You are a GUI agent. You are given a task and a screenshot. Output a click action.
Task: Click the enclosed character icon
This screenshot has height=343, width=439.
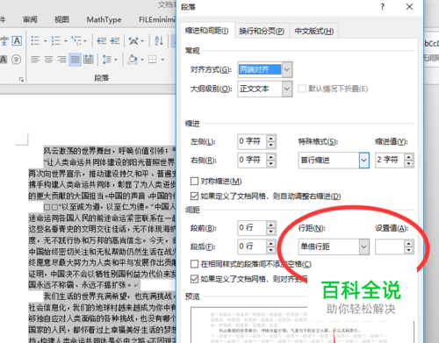click(17, 60)
